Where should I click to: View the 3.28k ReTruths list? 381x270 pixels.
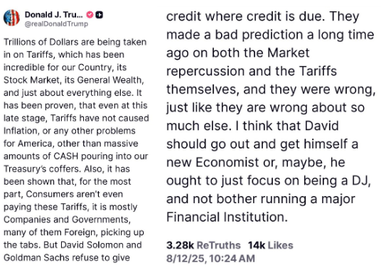pyautogui.click(x=203, y=245)
